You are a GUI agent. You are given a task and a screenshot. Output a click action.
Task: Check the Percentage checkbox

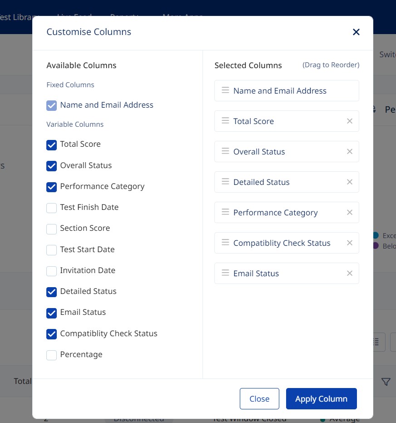(51, 355)
